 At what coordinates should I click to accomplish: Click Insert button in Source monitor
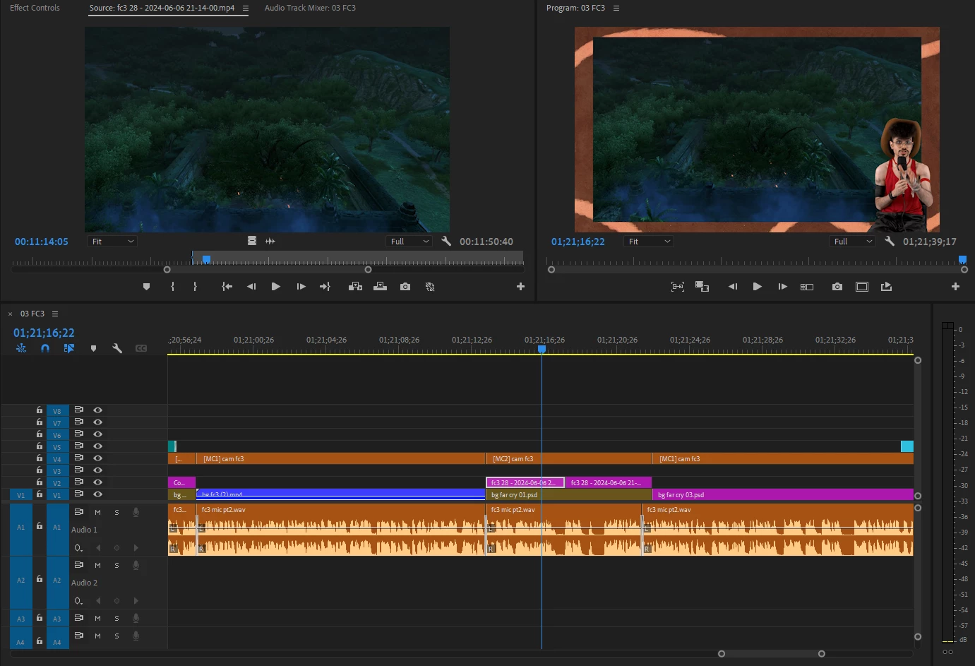tap(355, 287)
